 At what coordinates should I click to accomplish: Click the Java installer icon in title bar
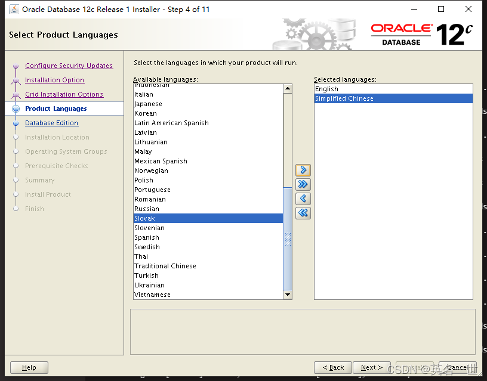click(14, 10)
